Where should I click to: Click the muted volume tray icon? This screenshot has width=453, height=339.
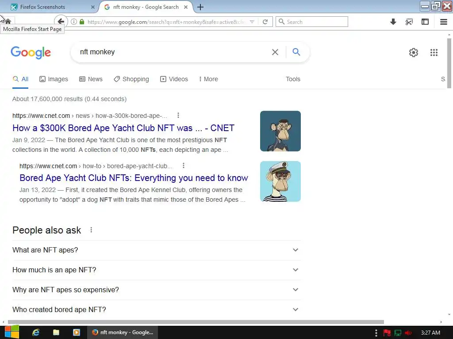click(408, 333)
